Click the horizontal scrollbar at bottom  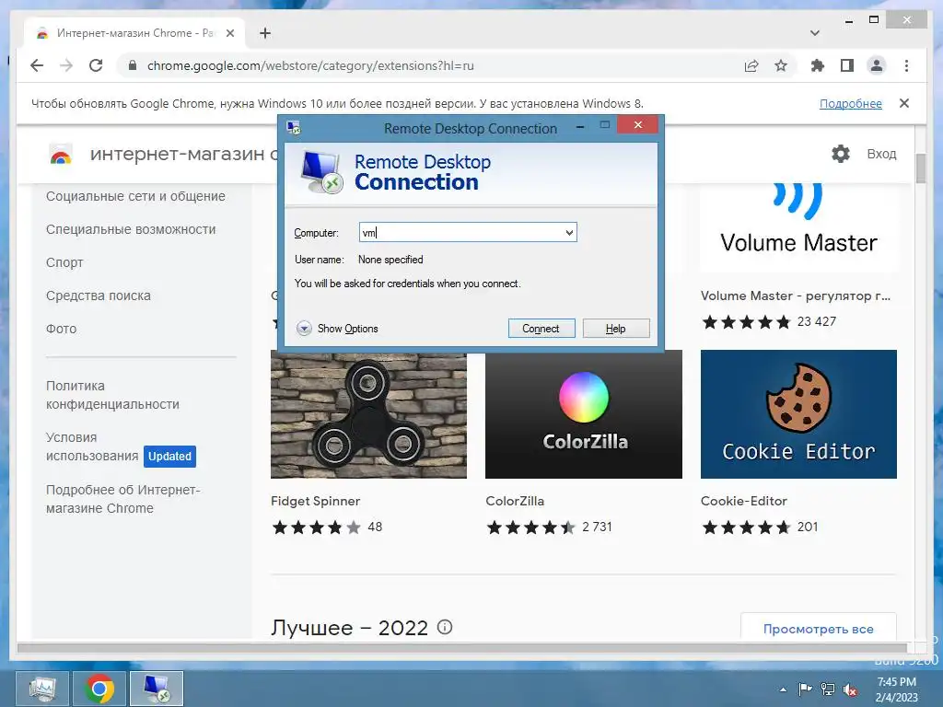462,647
